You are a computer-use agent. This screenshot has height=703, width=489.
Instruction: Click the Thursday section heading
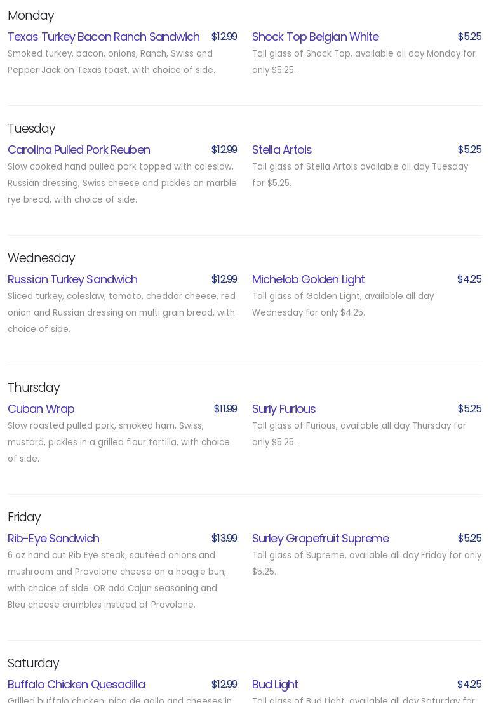[x=34, y=387]
